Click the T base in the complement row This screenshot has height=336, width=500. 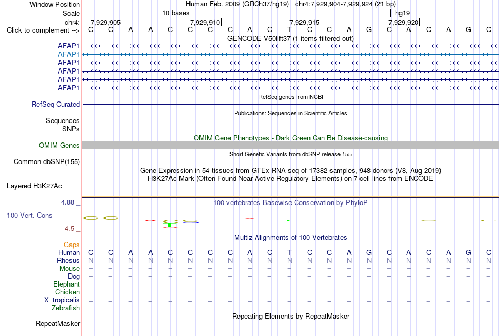289,29
